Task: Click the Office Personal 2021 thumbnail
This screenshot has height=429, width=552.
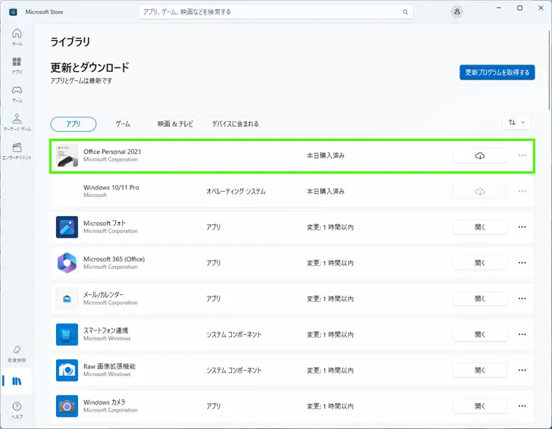Action: tap(67, 155)
